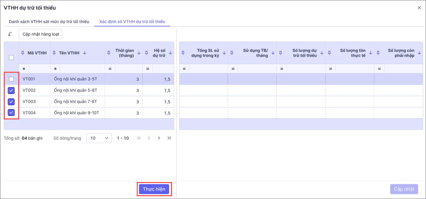This screenshot has width=426, height=199.
Task: Sort by Tổng SL sử dụng trong kỳ arrow
Action: point(224,53)
